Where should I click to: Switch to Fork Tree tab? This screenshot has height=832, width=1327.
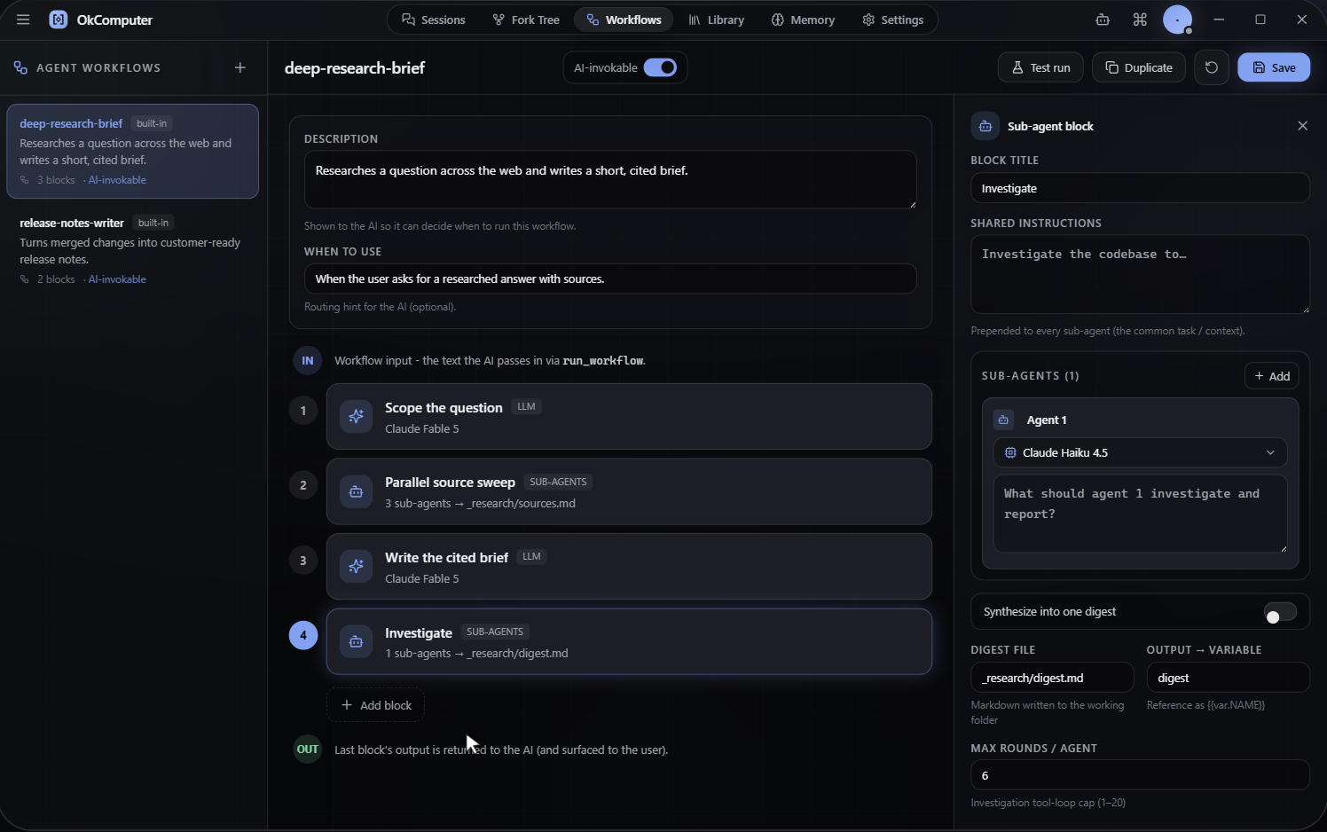[x=526, y=20]
